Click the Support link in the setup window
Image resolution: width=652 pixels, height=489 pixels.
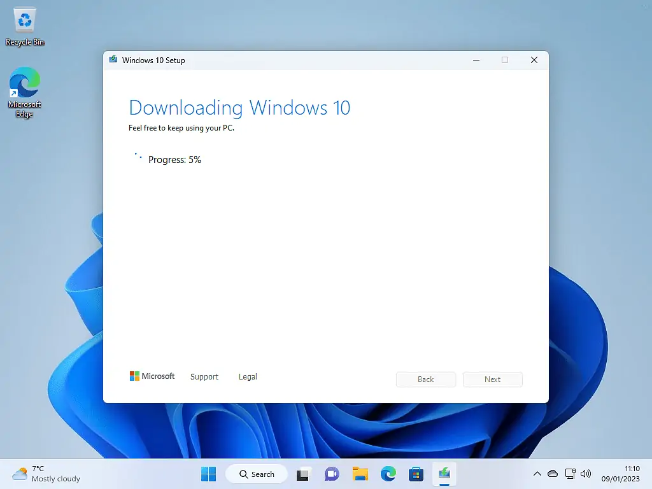click(x=204, y=376)
